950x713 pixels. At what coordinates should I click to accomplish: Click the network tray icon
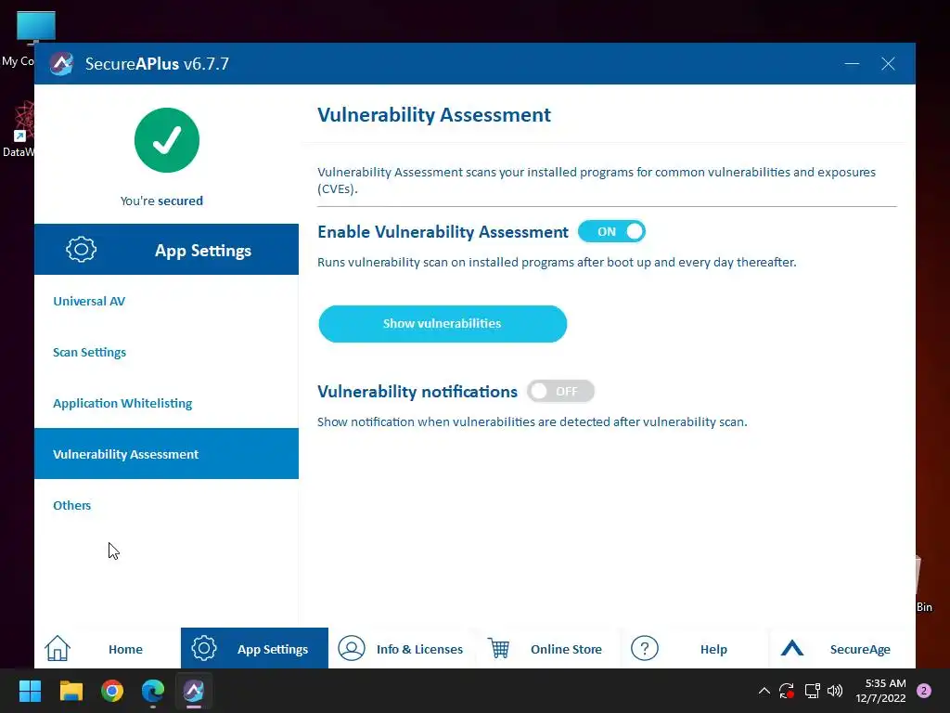812,691
